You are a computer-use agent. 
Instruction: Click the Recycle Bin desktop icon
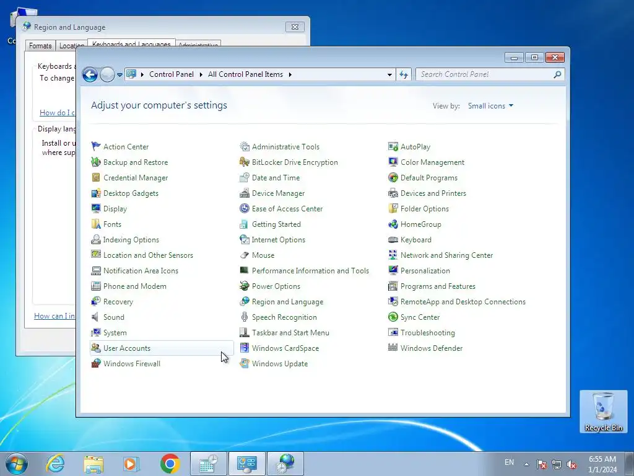click(x=603, y=412)
